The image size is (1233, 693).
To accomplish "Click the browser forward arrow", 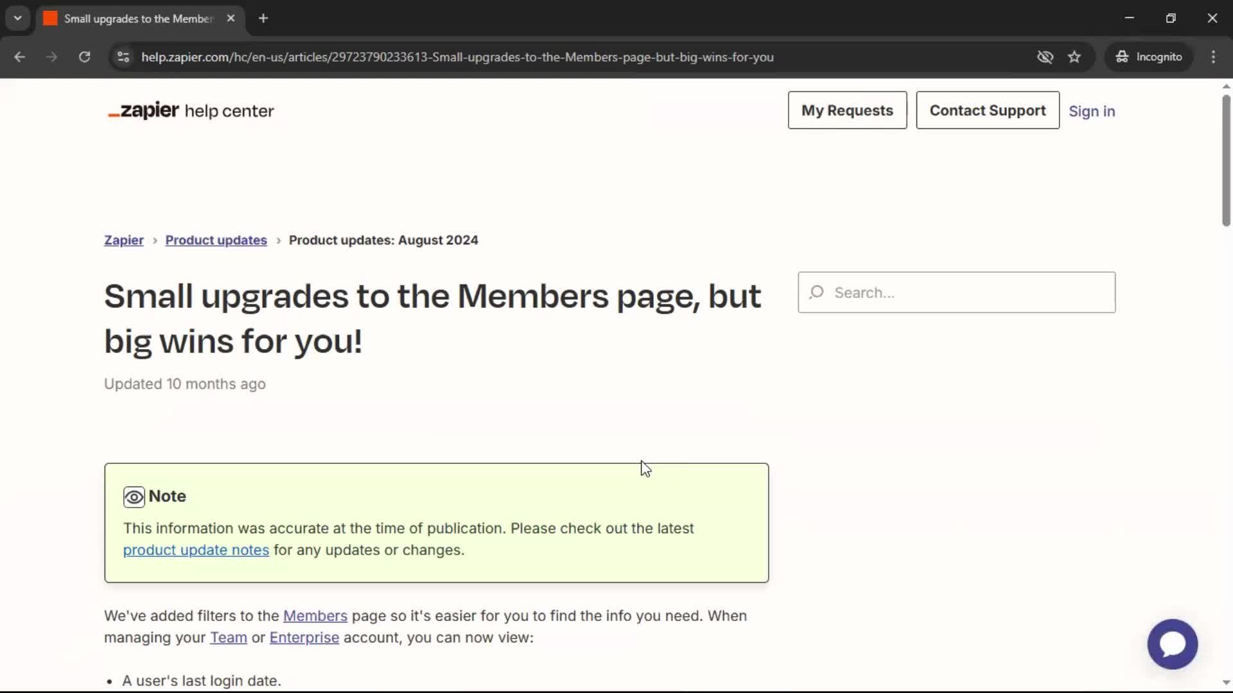I will click(52, 57).
